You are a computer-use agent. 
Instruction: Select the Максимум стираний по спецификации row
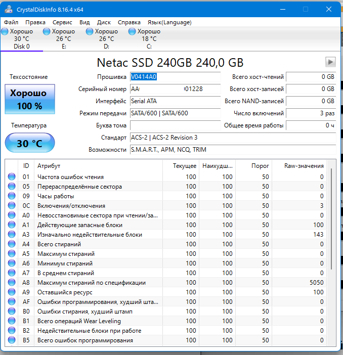point(165,283)
